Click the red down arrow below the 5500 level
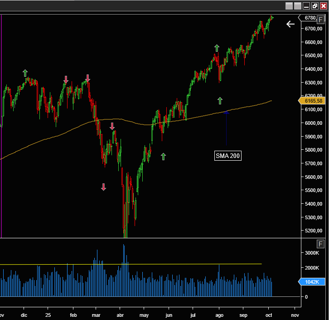Image resolution: width=329 pixels, height=320 pixels. click(x=103, y=187)
